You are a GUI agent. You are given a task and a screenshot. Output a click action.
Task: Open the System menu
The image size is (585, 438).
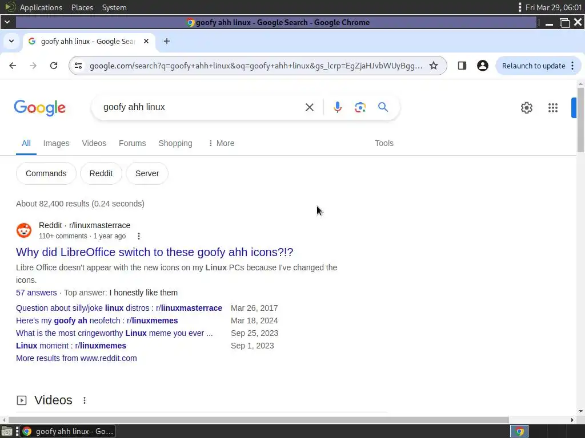click(x=114, y=7)
